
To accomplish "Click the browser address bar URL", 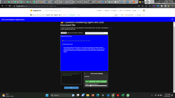I will pyautogui.click(x=36, y=6).
